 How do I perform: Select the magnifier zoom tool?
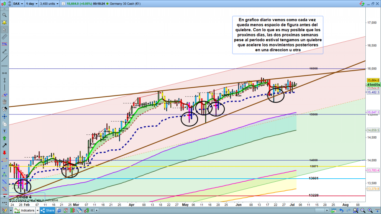(4, 15)
